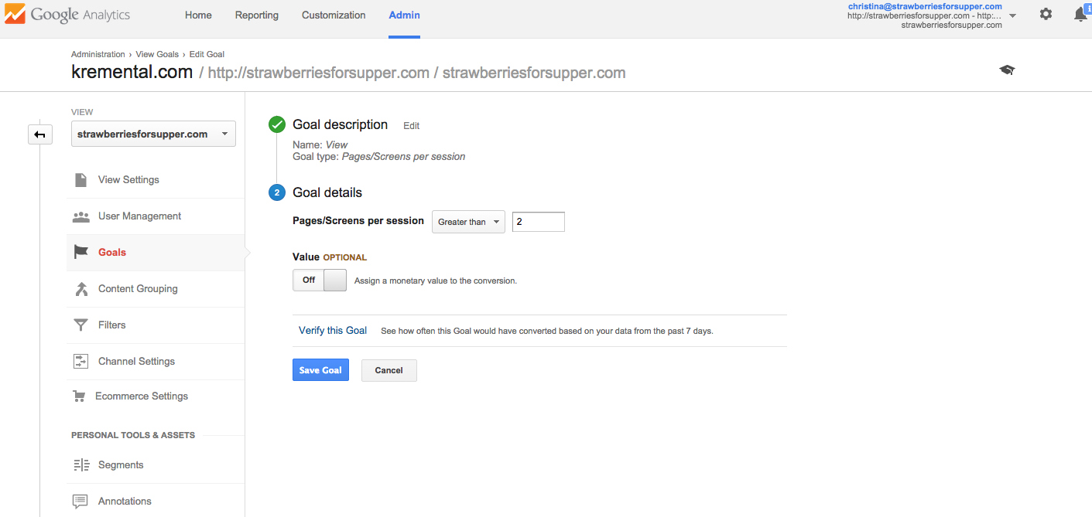Switch to the Reporting tab
This screenshot has width=1092, height=517.
(x=257, y=15)
